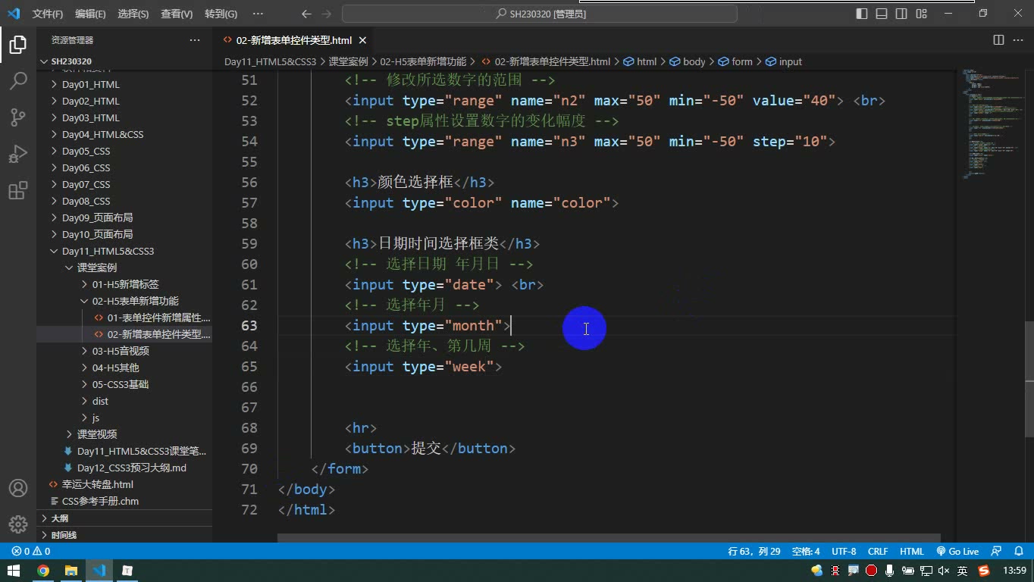Open the Search view in activity bar
This screenshot has height=582, width=1034.
(18, 80)
